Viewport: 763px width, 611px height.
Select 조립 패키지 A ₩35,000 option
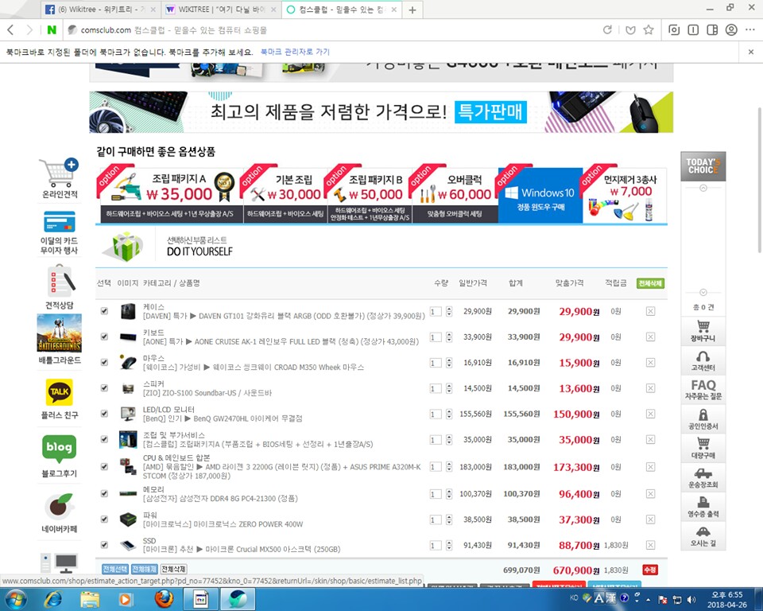170,196
